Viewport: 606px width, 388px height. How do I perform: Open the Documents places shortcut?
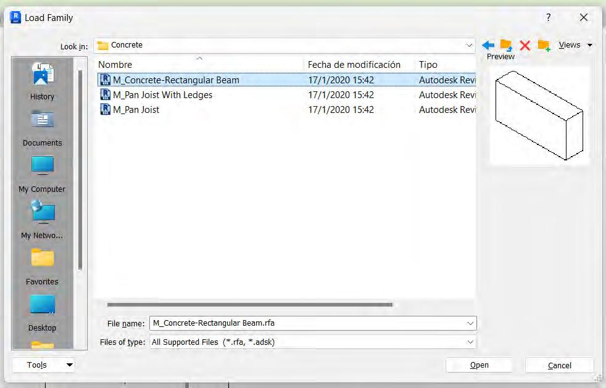click(x=42, y=128)
